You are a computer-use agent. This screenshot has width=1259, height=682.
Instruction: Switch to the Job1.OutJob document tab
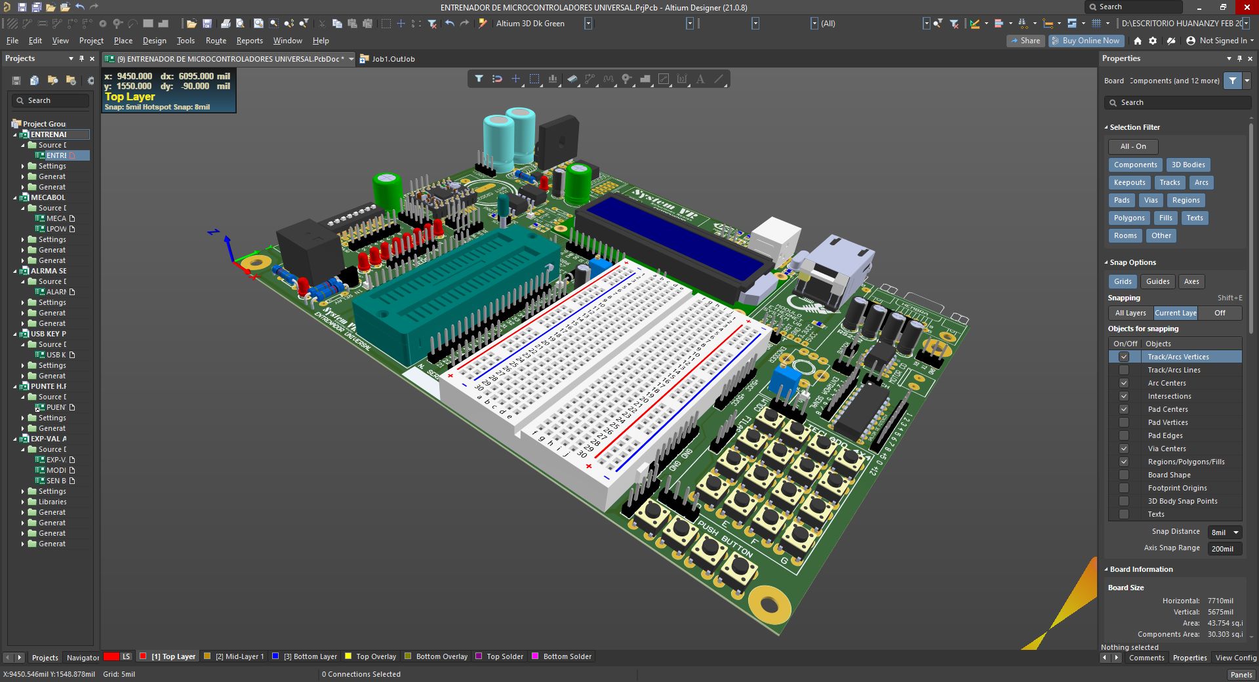pos(393,59)
